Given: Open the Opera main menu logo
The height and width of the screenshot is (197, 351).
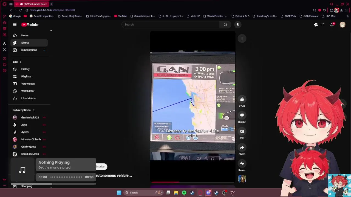Looking at the screenshot, I should click(x=4, y=4).
